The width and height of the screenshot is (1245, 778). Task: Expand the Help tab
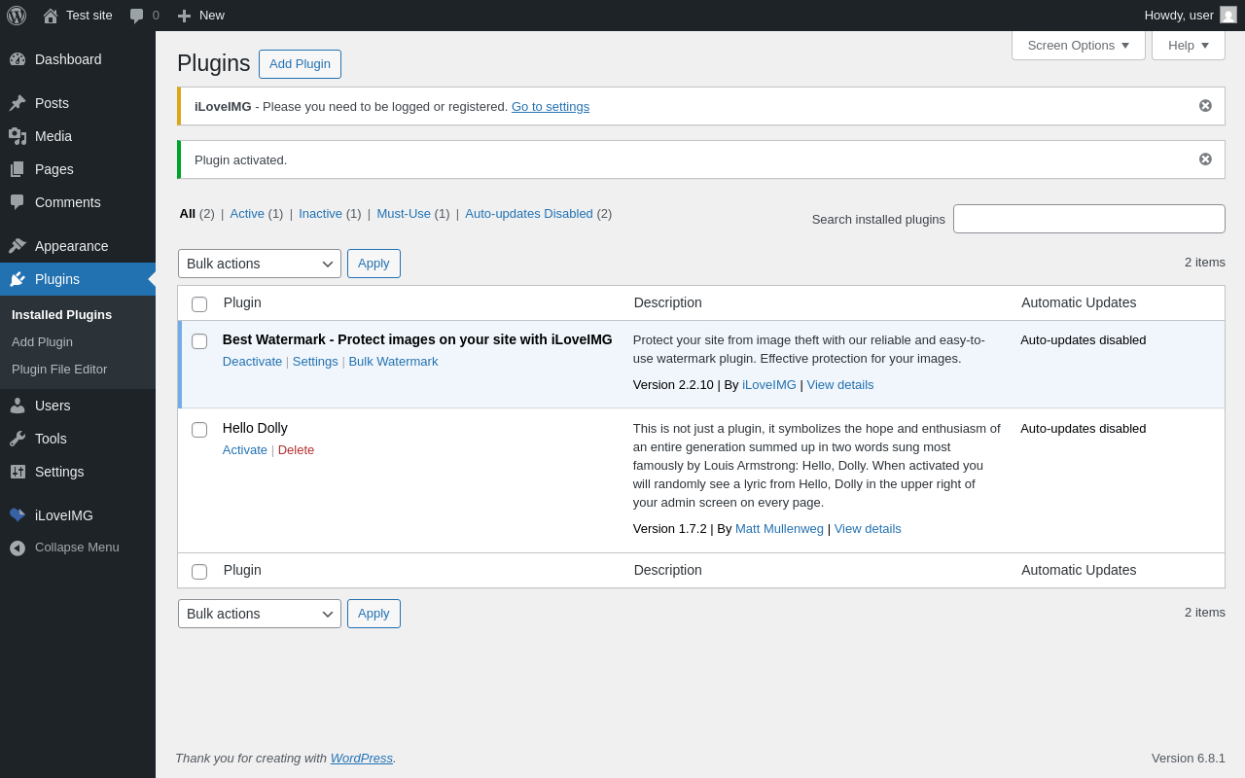pyautogui.click(x=1188, y=46)
